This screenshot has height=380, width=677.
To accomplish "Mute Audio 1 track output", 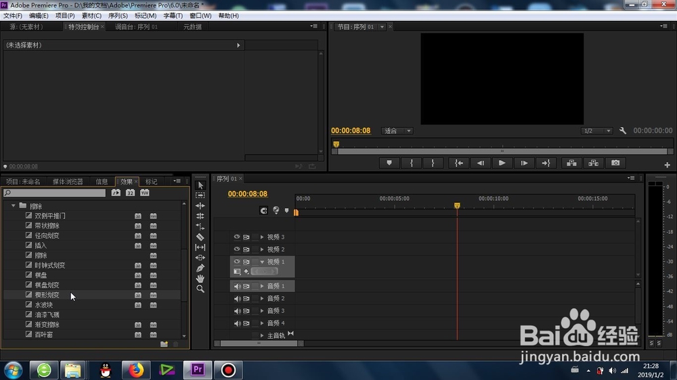I will pyautogui.click(x=237, y=286).
